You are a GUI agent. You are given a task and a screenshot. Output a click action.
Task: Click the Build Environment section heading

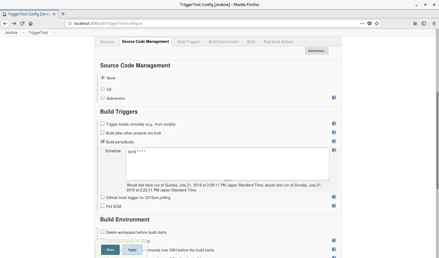point(125,220)
